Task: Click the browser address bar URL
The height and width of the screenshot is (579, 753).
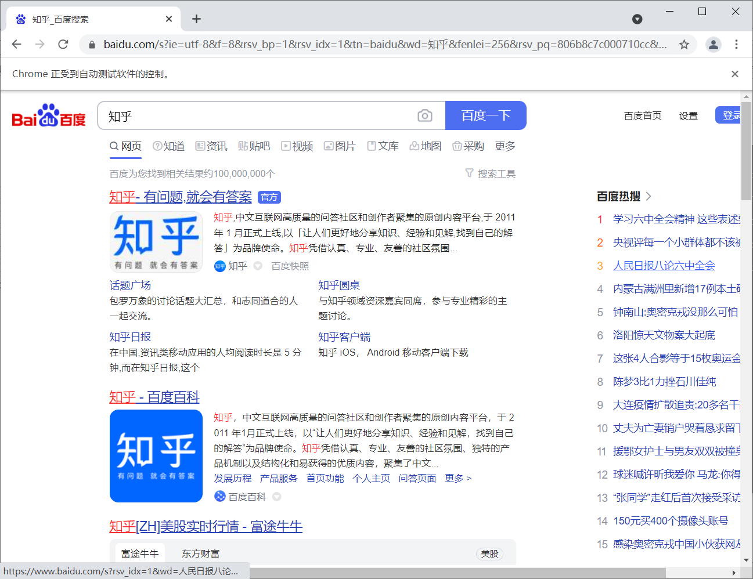Action: coord(385,44)
